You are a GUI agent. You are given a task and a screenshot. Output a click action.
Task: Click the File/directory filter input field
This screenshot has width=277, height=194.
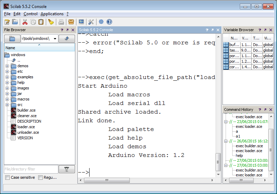[31, 169]
